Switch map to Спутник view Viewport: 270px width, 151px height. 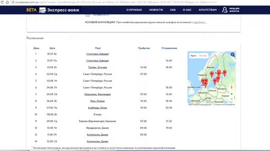click(203, 56)
